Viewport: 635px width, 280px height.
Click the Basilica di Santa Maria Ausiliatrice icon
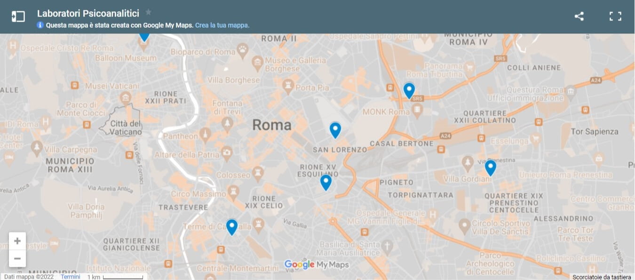(x=387, y=246)
